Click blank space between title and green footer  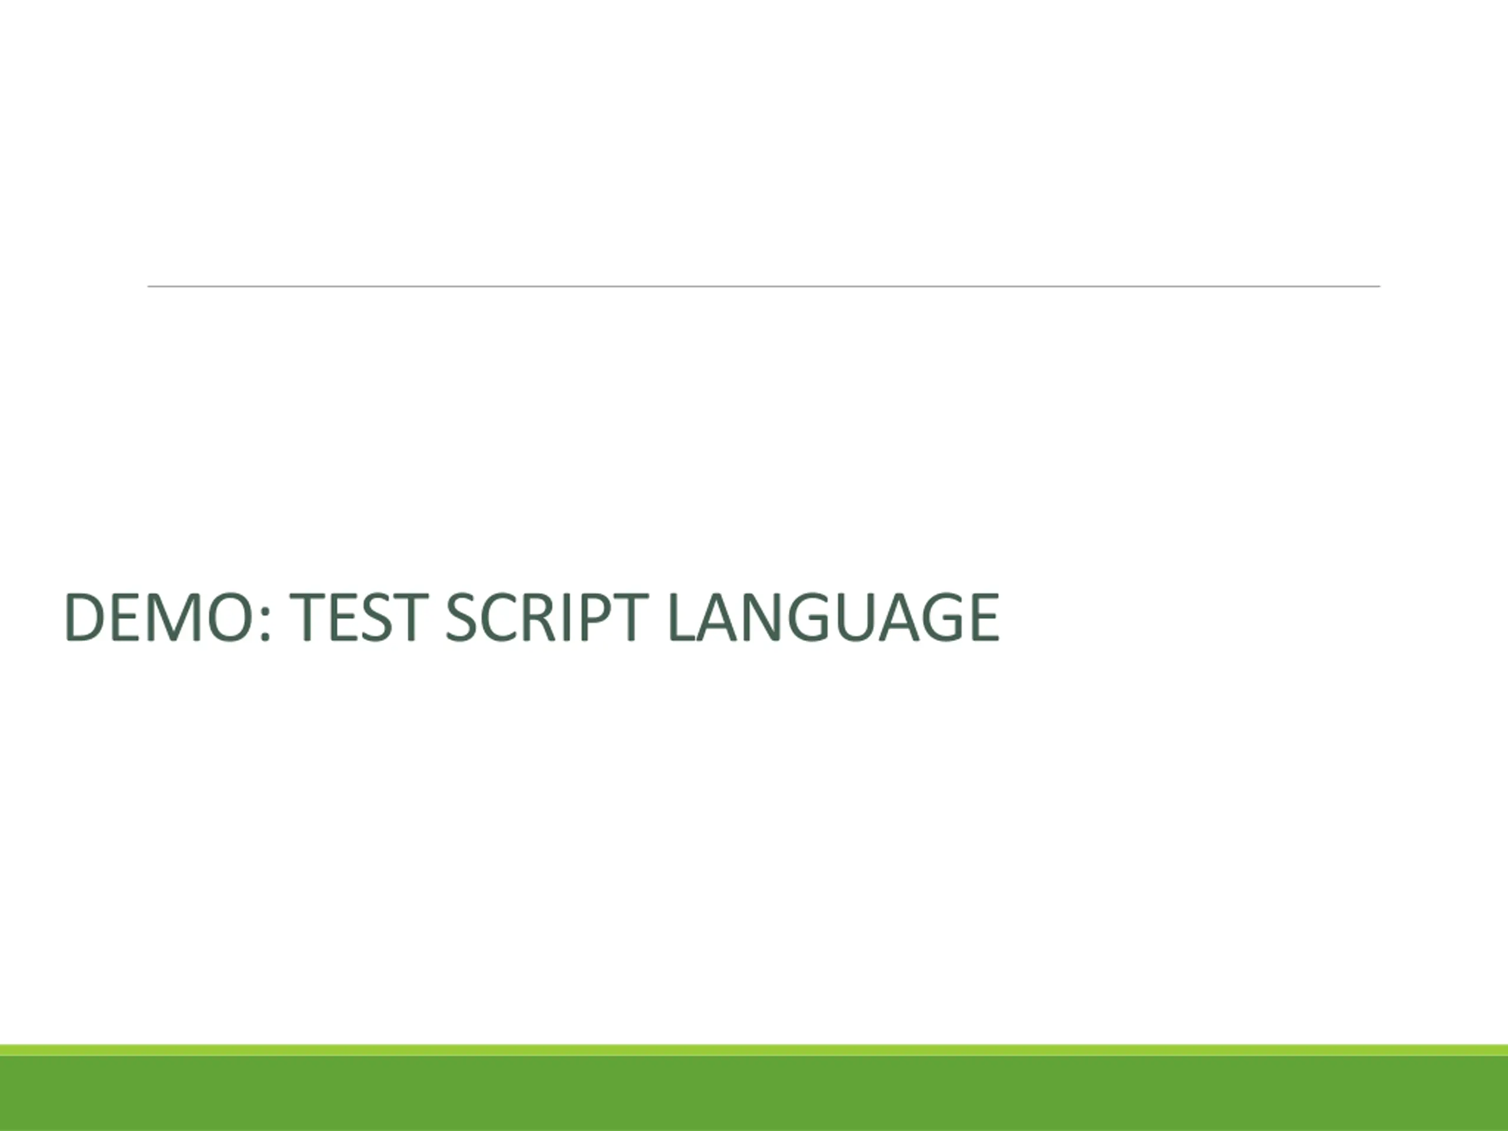pyautogui.click(x=754, y=852)
